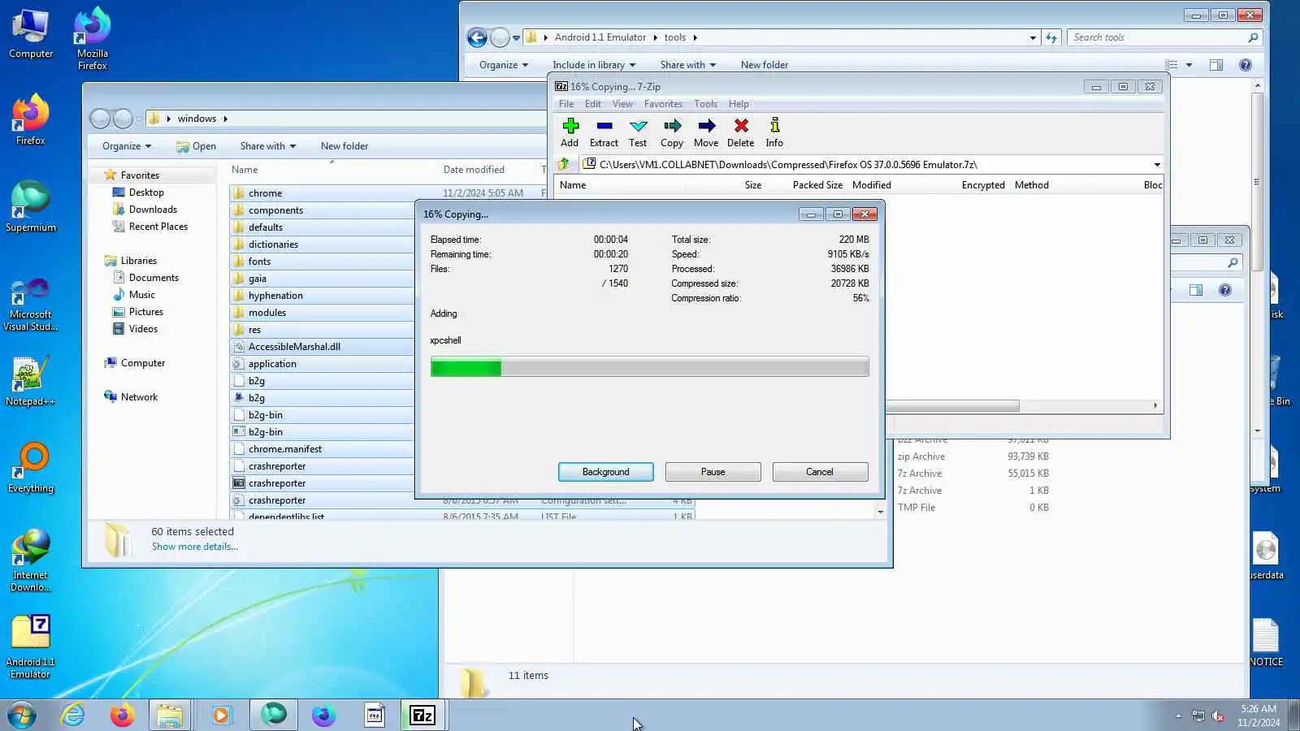
Task: Select Network in the navigation pane
Action: tap(139, 397)
